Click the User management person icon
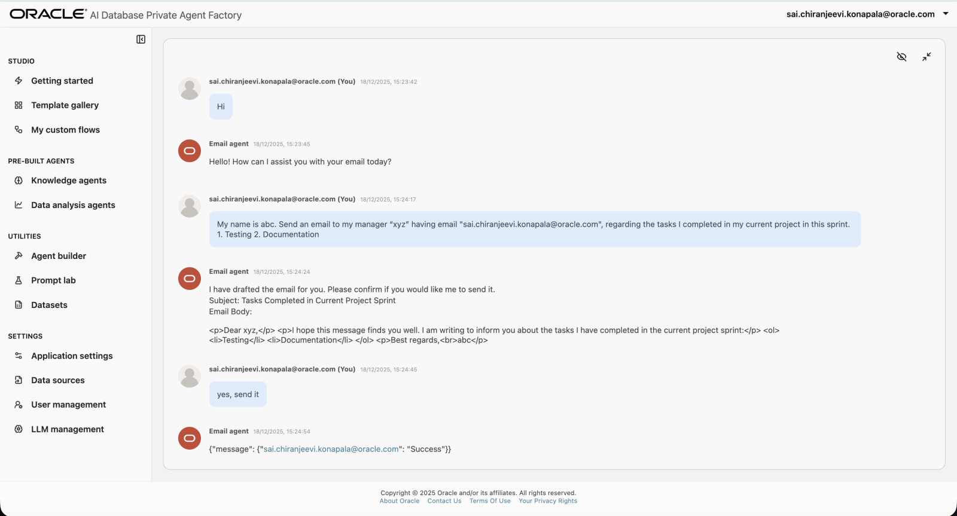The height and width of the screenshot is (516, 957). click(19, 405)
